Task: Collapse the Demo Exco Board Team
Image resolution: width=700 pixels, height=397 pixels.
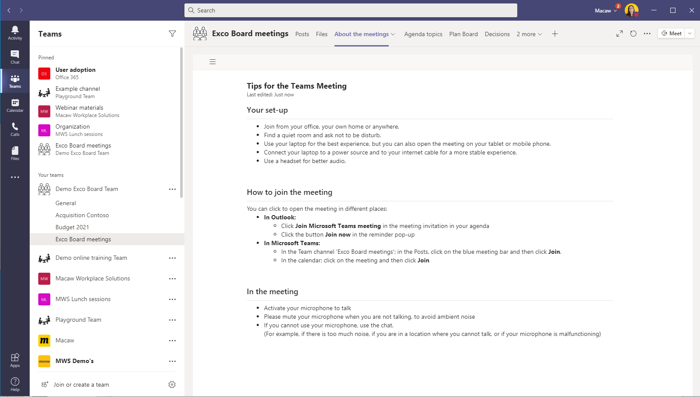Action: tap(87, 189)
